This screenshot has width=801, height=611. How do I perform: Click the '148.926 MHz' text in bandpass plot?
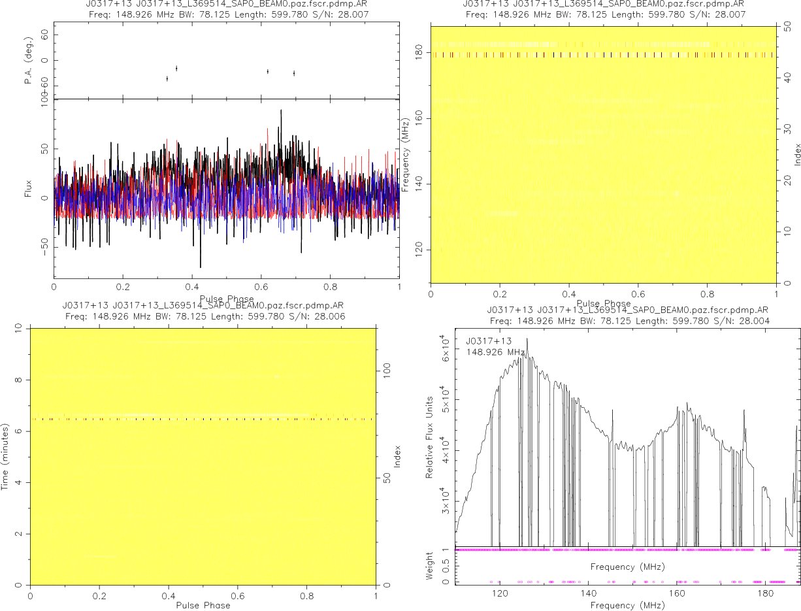tap(495, 352)
